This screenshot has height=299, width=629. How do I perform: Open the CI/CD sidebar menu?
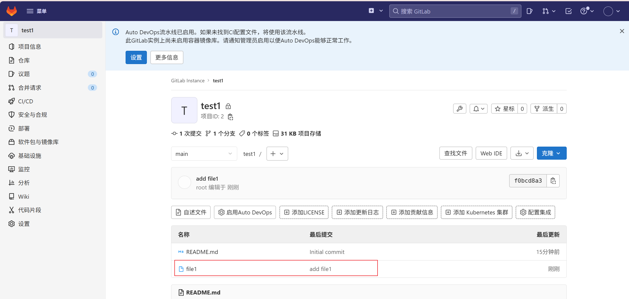tap(26, 101)
